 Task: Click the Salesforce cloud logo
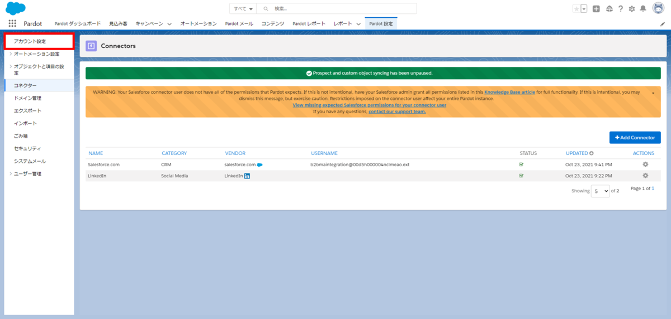click(16, 8)
